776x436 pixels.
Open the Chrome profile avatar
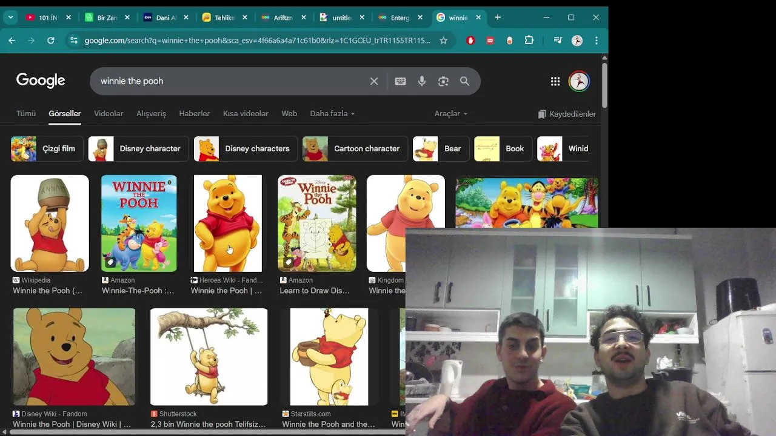(x=577, y=41)
